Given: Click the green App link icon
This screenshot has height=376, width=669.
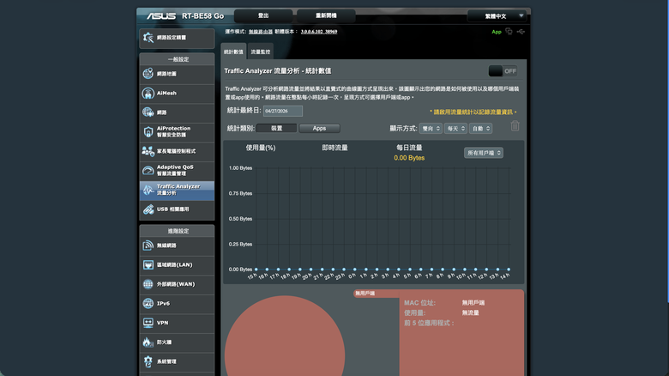Looking at the screenshot, I should [x=497, y=32].
